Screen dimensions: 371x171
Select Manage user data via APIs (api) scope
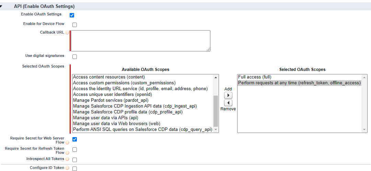[105, 118]
